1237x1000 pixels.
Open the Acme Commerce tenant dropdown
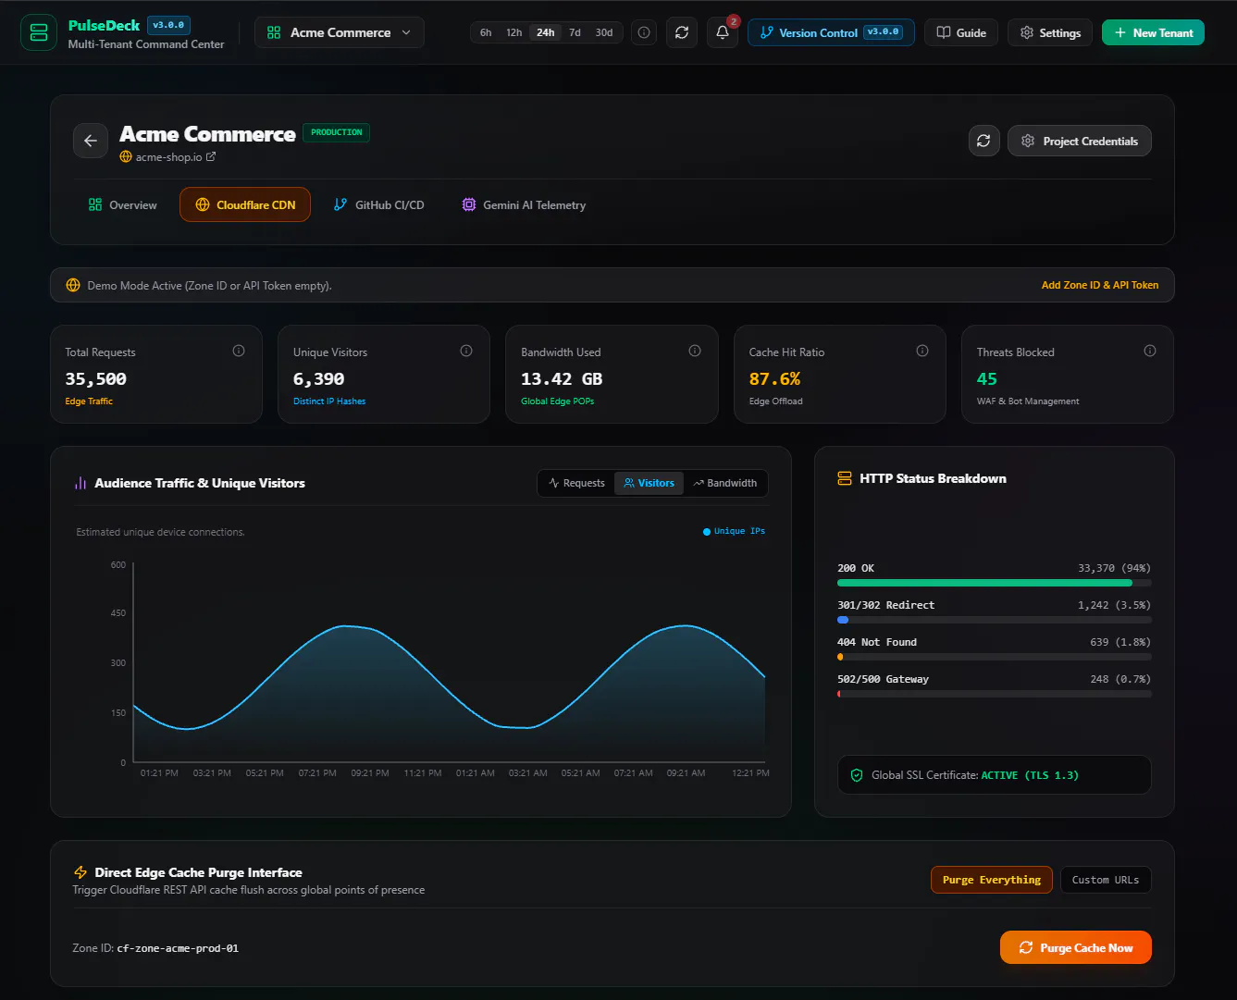pos(340,32)
